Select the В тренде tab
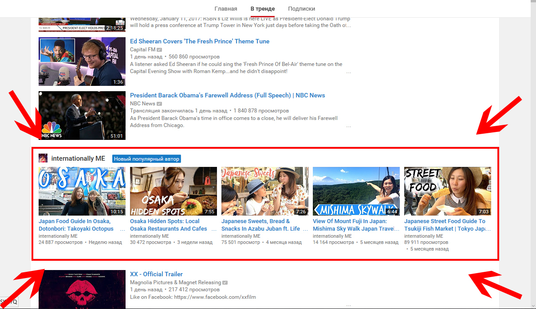This screenshot has height=309, width=536. point(263,9)
